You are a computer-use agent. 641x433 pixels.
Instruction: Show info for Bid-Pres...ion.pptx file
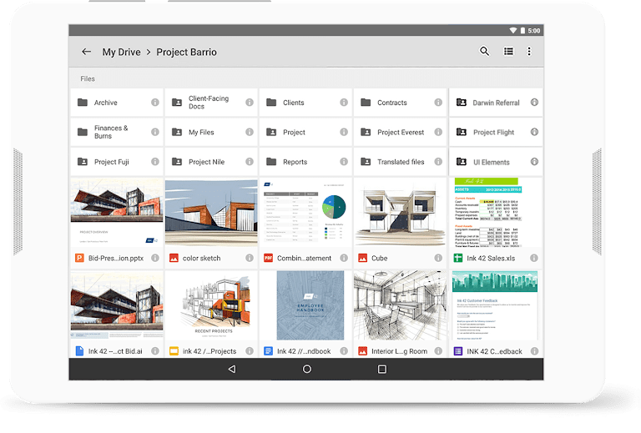point(155,258)
